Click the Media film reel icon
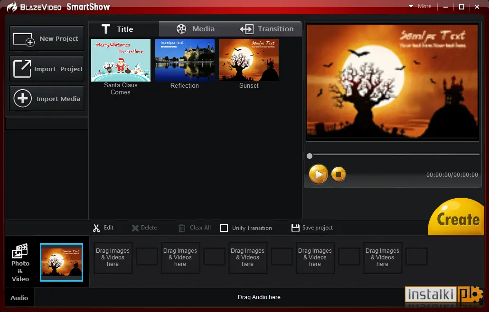 [x=181, y=29]
